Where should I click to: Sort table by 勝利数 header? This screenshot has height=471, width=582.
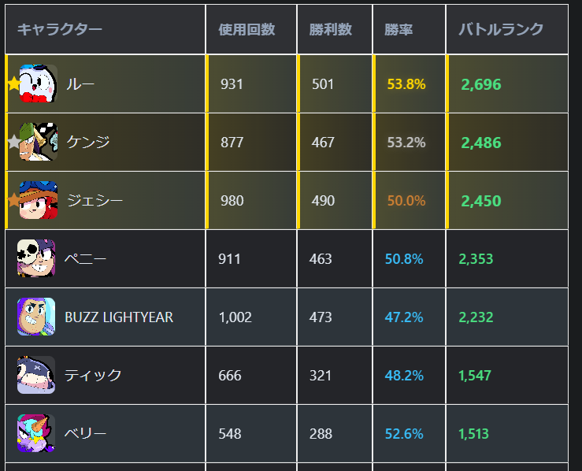(331, 30)
